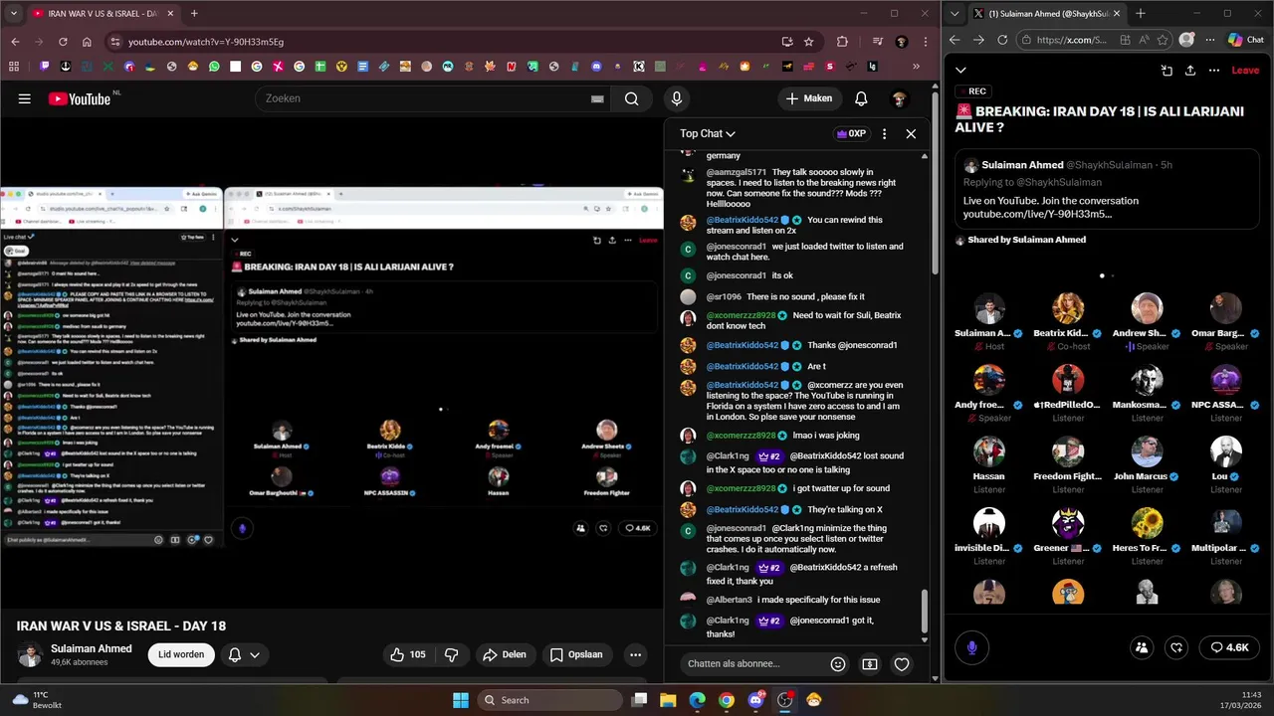Open the YouTube account avatar menu

[900, 98]
